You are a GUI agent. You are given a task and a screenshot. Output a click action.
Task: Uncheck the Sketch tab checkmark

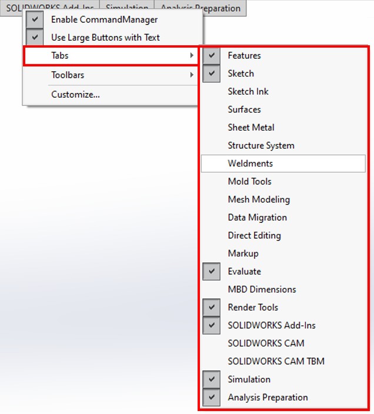241,74
